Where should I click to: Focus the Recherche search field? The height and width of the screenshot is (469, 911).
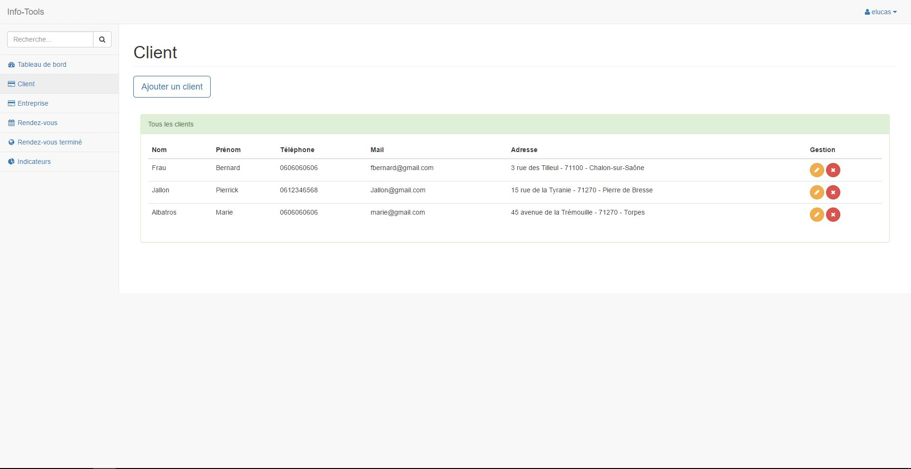50,39
